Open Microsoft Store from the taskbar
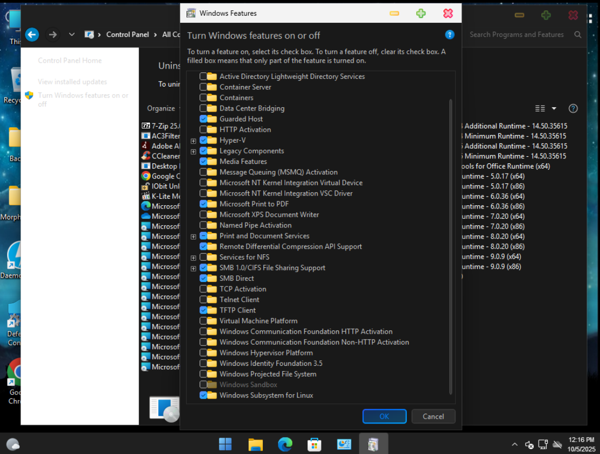 click(x=314, y=444)
